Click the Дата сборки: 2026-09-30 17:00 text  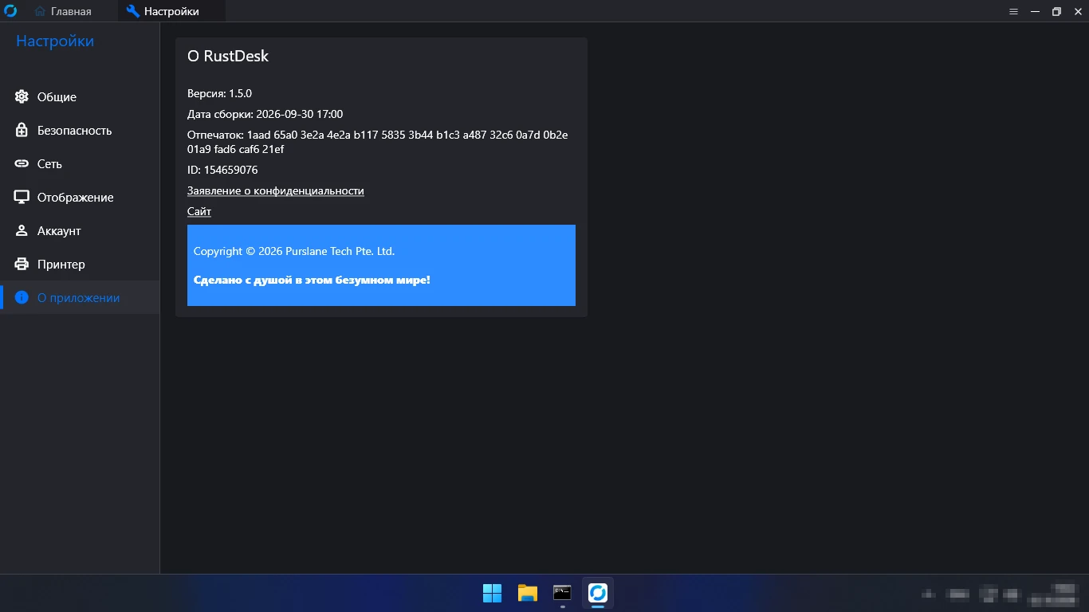coord(265,115)
